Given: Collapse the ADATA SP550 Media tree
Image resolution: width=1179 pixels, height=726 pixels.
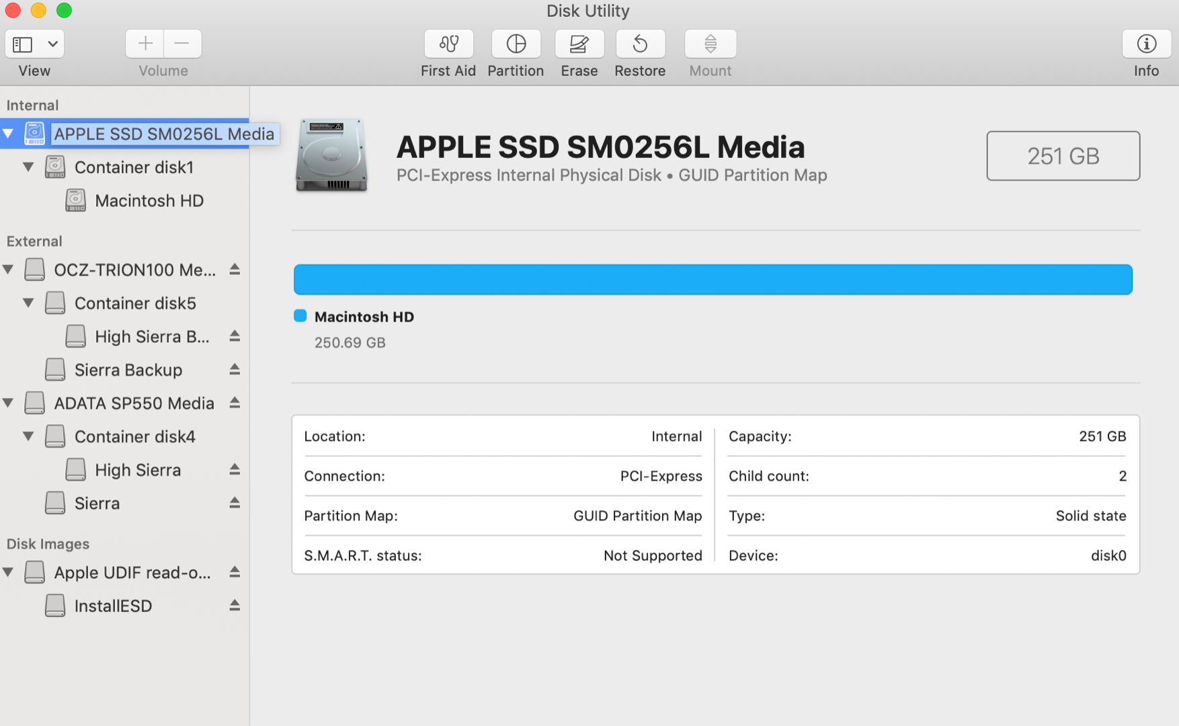Looking at the screenshot, I should click(x=8, y=403).
